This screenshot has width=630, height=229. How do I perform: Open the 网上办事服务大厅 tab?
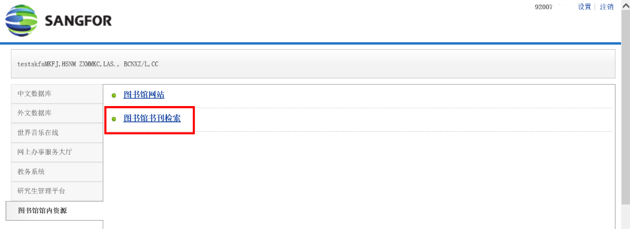click(x=57, y=152)
